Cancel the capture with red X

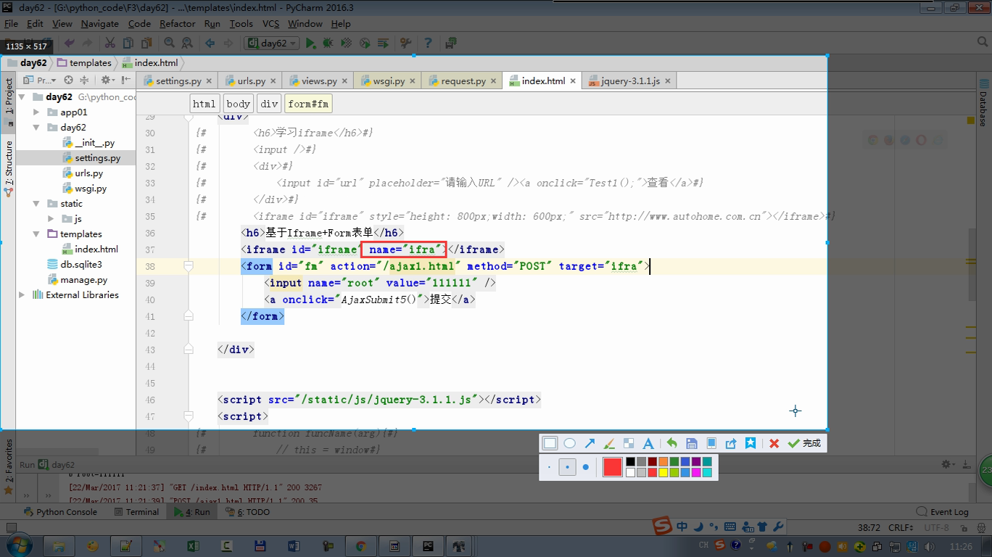click(774, 443)
